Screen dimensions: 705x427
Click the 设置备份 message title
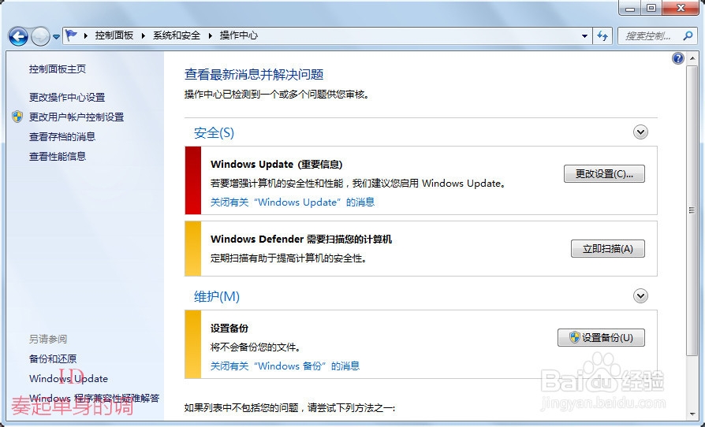(229, 329)
